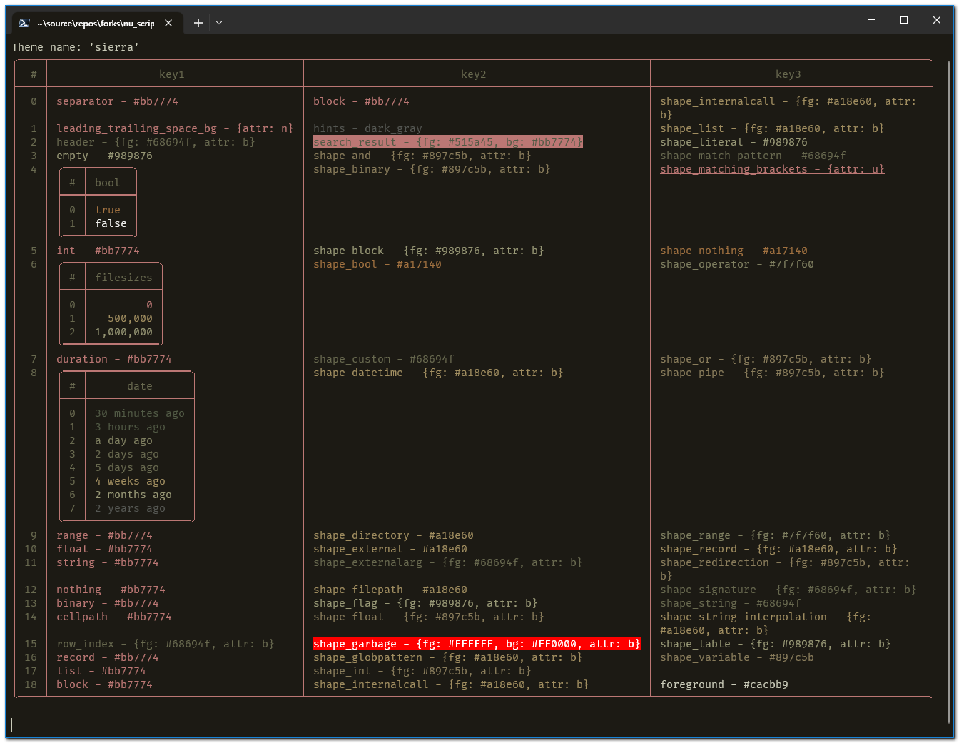Screen dimensions: 959x743
Task: Click the "2 months ago" date value
Action: (x=133, y=495)
